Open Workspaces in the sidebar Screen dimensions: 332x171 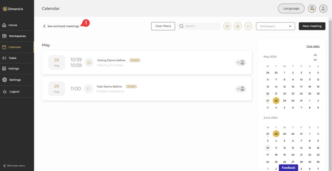17,36
